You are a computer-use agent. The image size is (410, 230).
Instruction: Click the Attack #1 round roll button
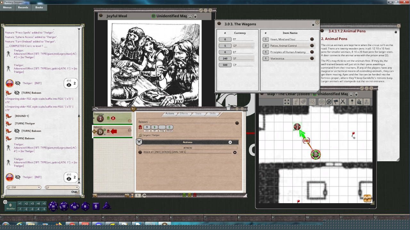140,152
